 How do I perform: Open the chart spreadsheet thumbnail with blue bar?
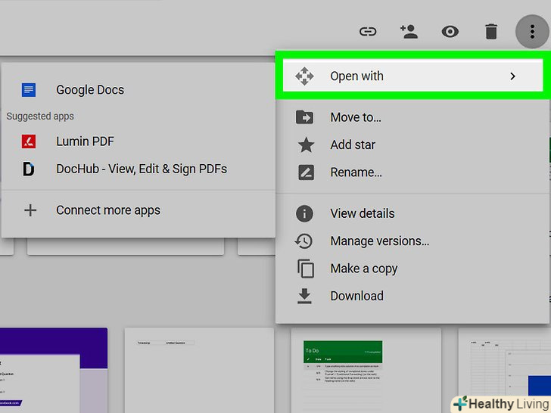tap(505, 370)
